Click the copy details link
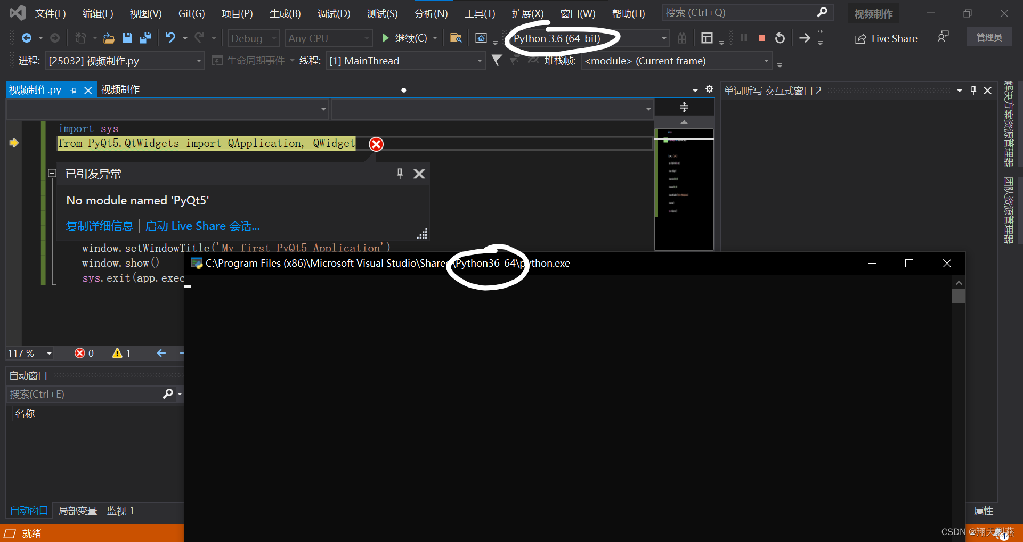1023x542 pixels. (100, 226)
